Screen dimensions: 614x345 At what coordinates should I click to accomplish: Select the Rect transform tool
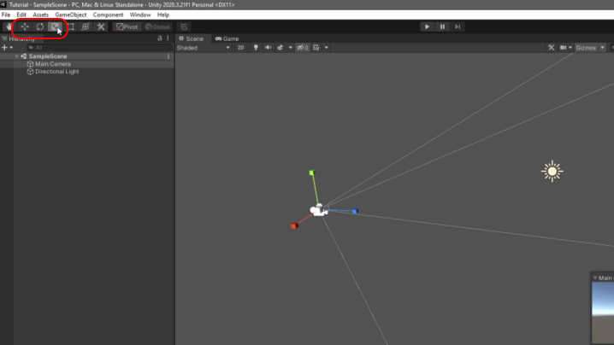pyautogui.click(x=71, y=26)
